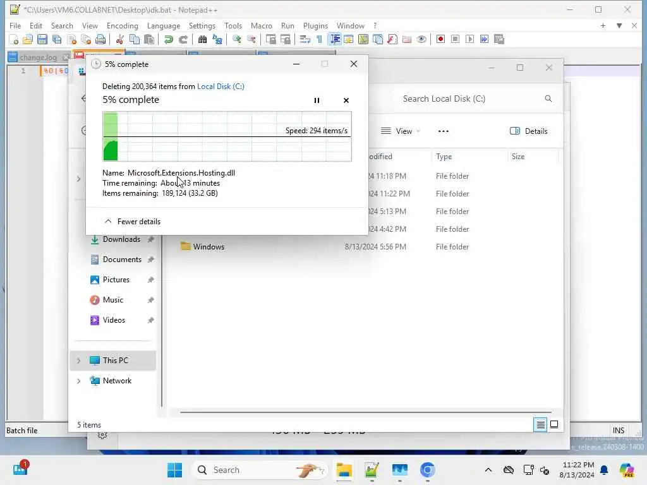Cut selection with the scissors icon
This screenshot has width=647, height=485.
click(x=119, y=39)
